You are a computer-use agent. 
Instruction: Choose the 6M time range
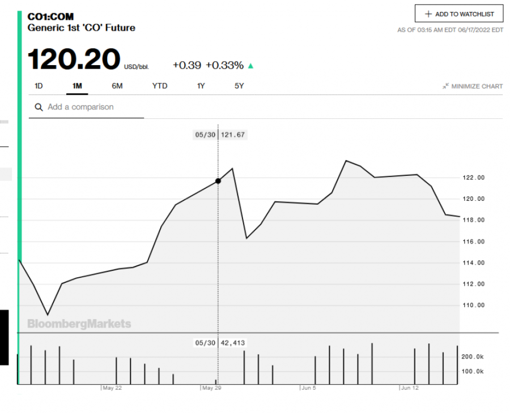pyautogui.click(x=117, y=86)
